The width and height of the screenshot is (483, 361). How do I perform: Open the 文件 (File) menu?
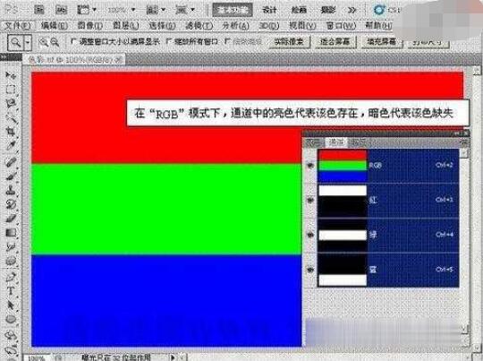click(17, 26)
